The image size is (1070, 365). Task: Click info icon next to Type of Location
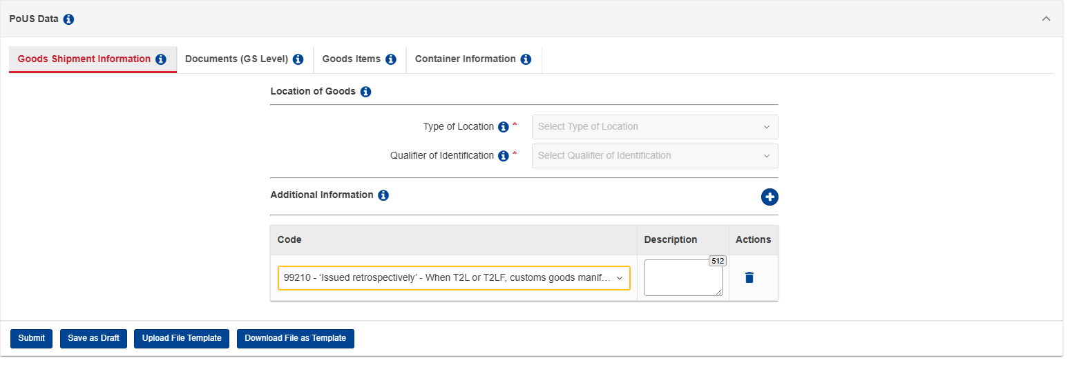tap(504, 127)
